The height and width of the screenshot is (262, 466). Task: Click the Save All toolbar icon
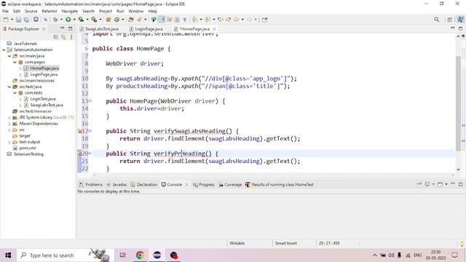pyautogui.click(x=26, y=20)
